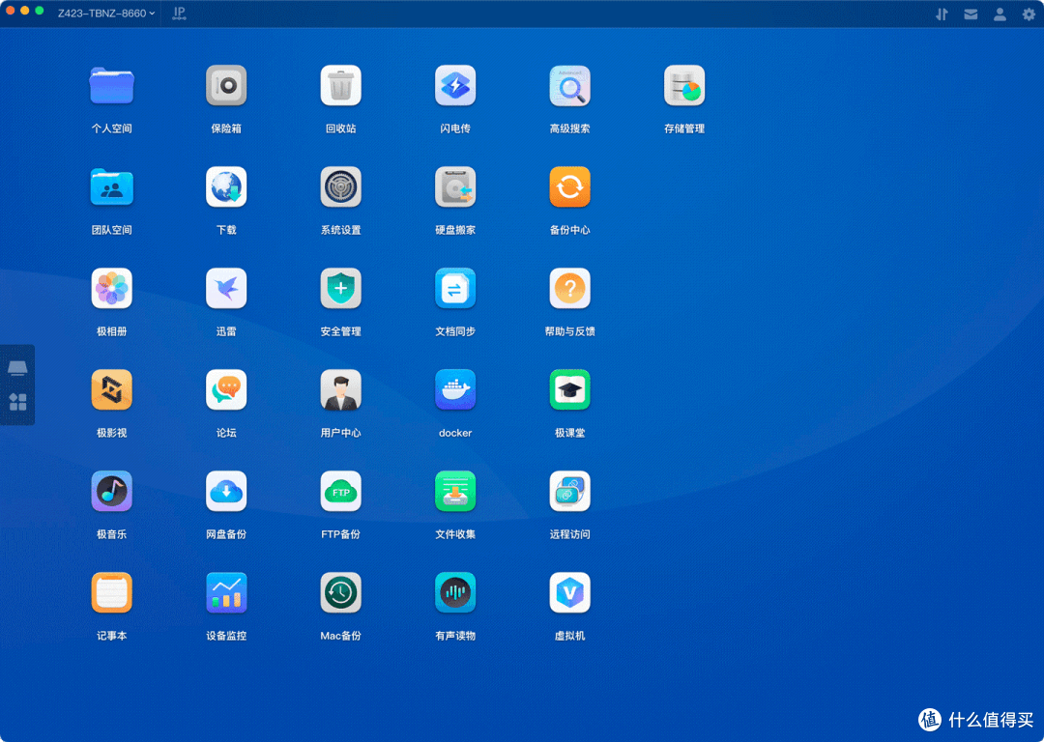Viewport: 1044px width, 742px height.
Task: Open the 保险箱 safe app
Action: 226,86
